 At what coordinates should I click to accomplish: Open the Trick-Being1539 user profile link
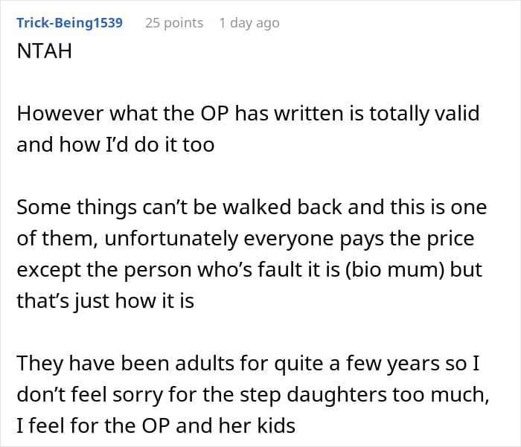click(69, 23)
